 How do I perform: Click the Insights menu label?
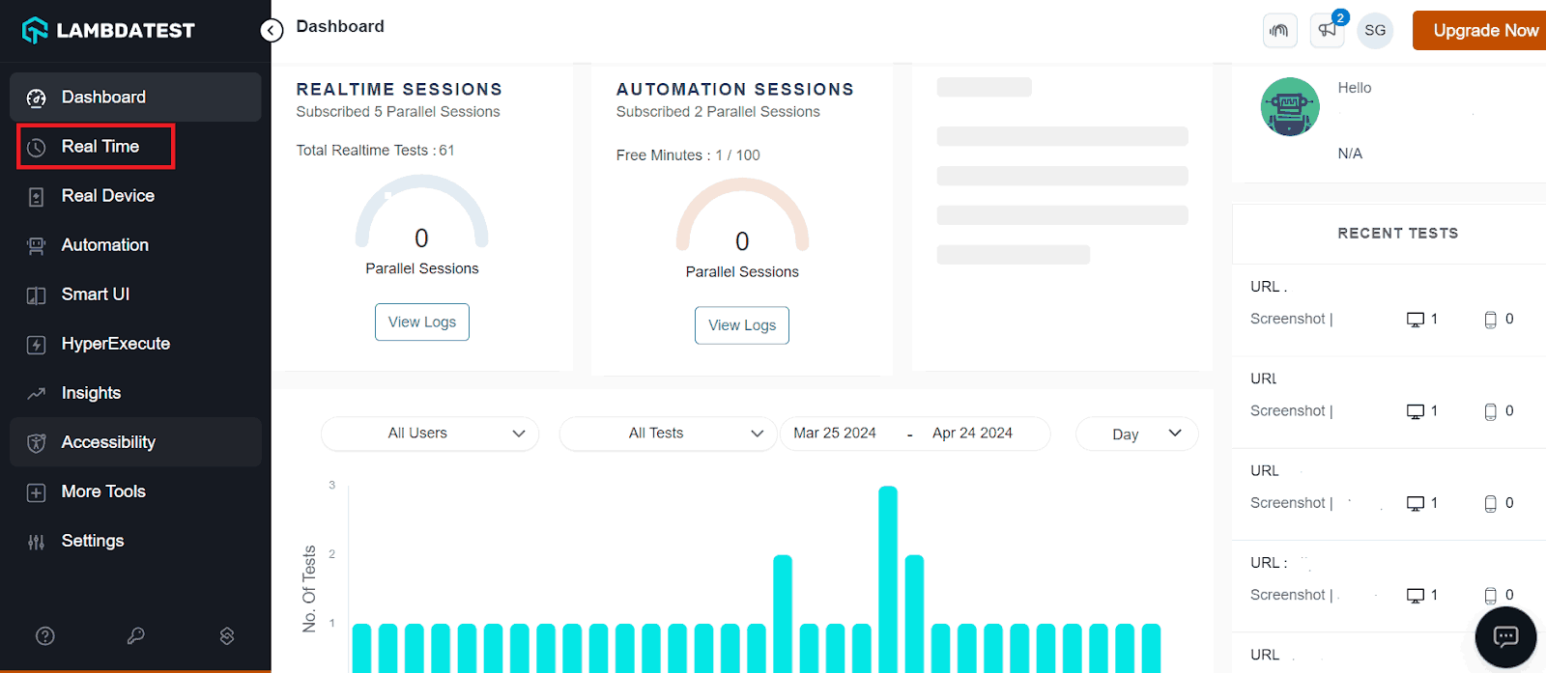pos(92,393)
